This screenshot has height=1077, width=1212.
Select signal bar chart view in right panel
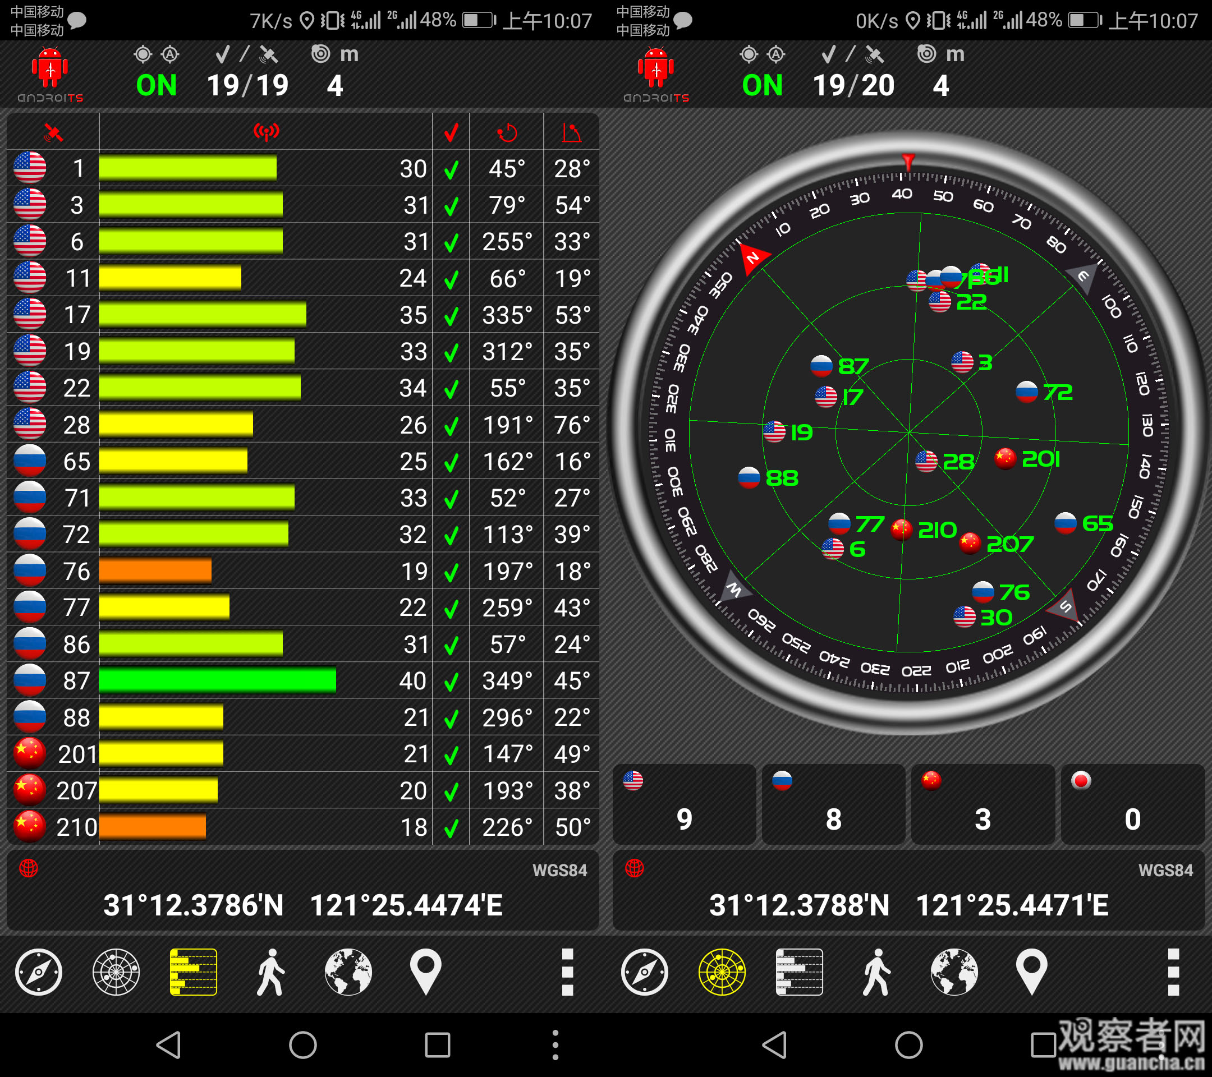pyautogui.click(x=798, y=972)
